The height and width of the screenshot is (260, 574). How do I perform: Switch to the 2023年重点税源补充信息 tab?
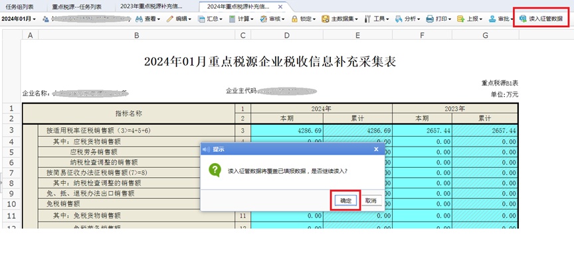(151, 7)
